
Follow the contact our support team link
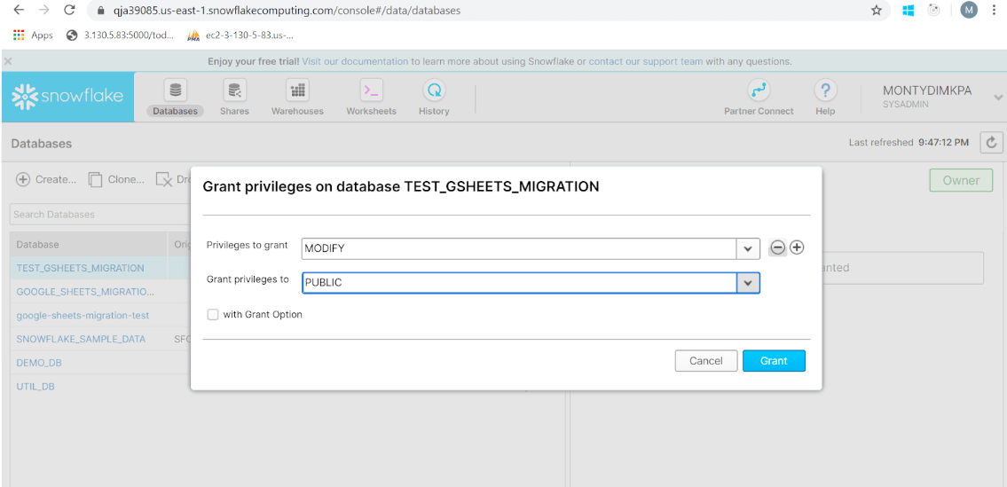point(645,62)
